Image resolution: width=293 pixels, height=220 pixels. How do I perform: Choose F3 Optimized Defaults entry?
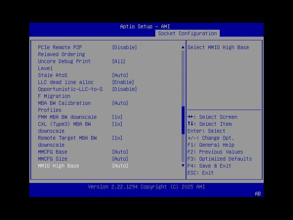220,159
